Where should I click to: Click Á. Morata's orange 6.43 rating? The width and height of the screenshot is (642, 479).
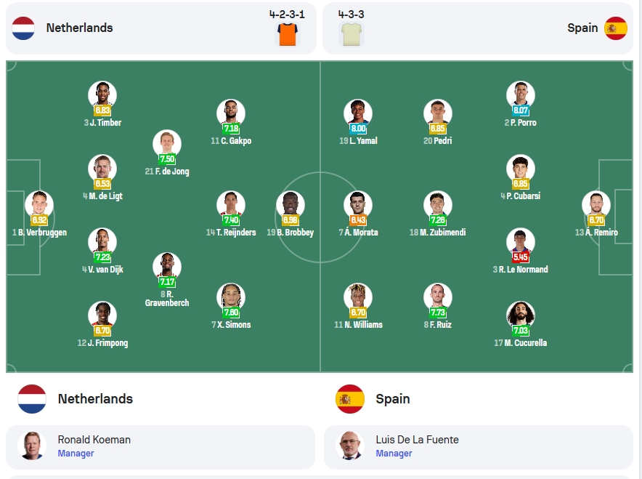[358, 220]
